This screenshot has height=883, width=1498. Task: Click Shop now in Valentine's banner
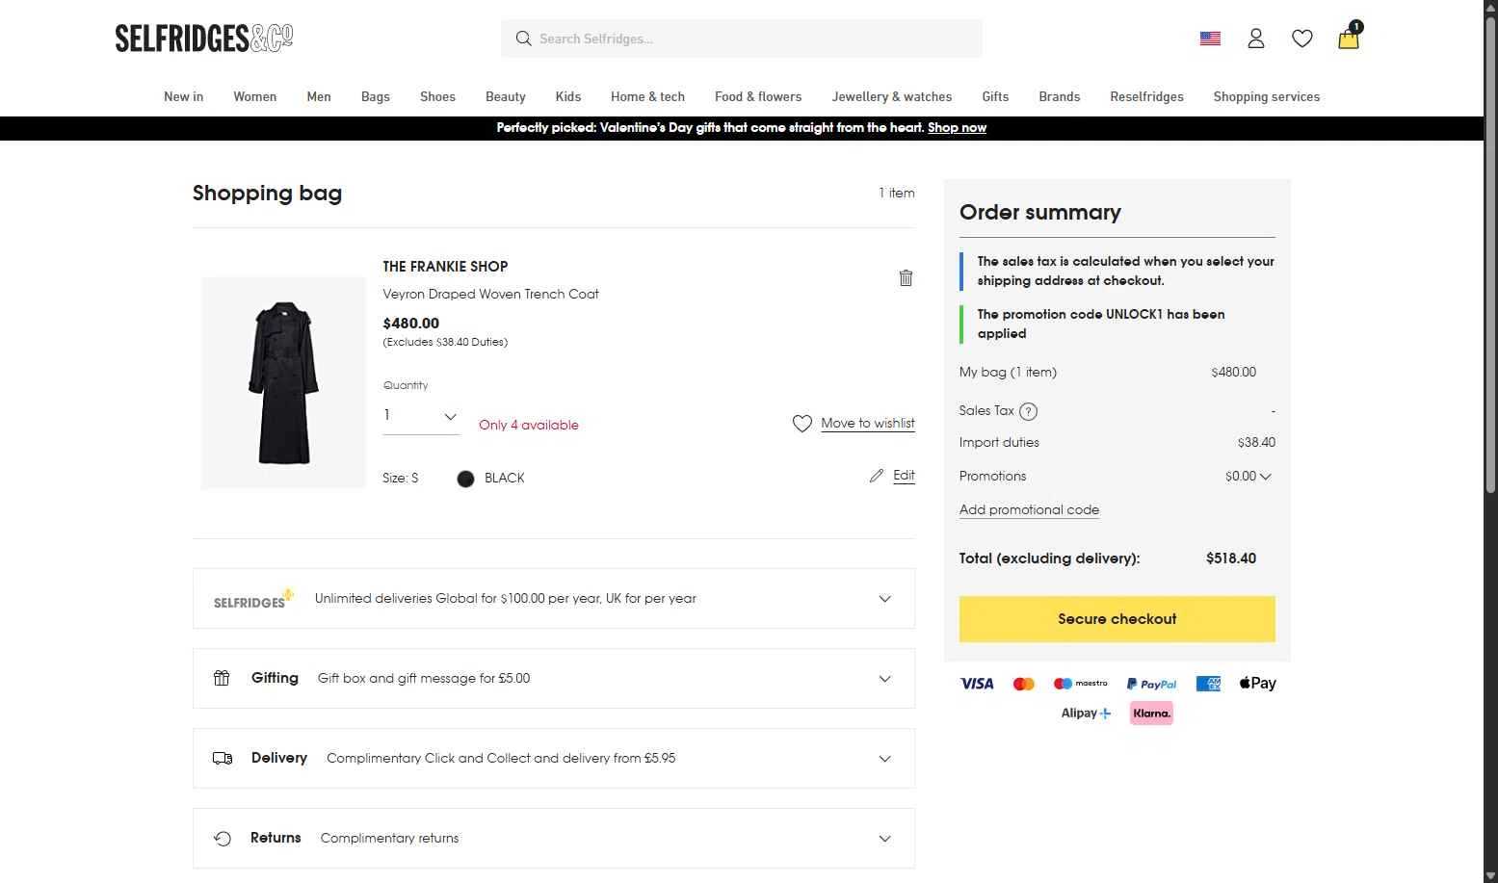pyautogui.click(x=957, y=128)
